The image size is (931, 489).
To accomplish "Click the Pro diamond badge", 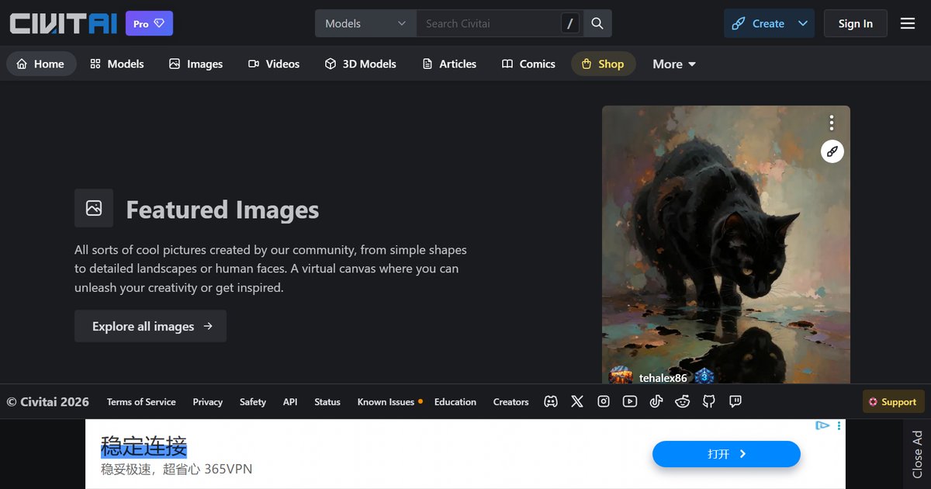I will [x=149, y=23].
